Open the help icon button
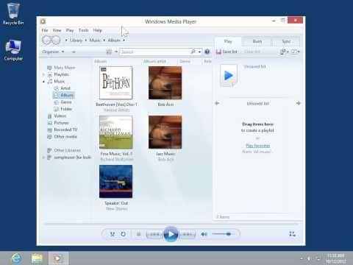The height and width of the screenshot is (265, 353). [x=207, y=52]
